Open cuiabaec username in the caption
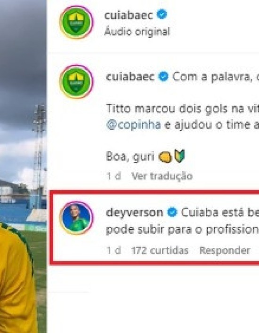The height and width of the screenshot is (333, 259). 130,77
